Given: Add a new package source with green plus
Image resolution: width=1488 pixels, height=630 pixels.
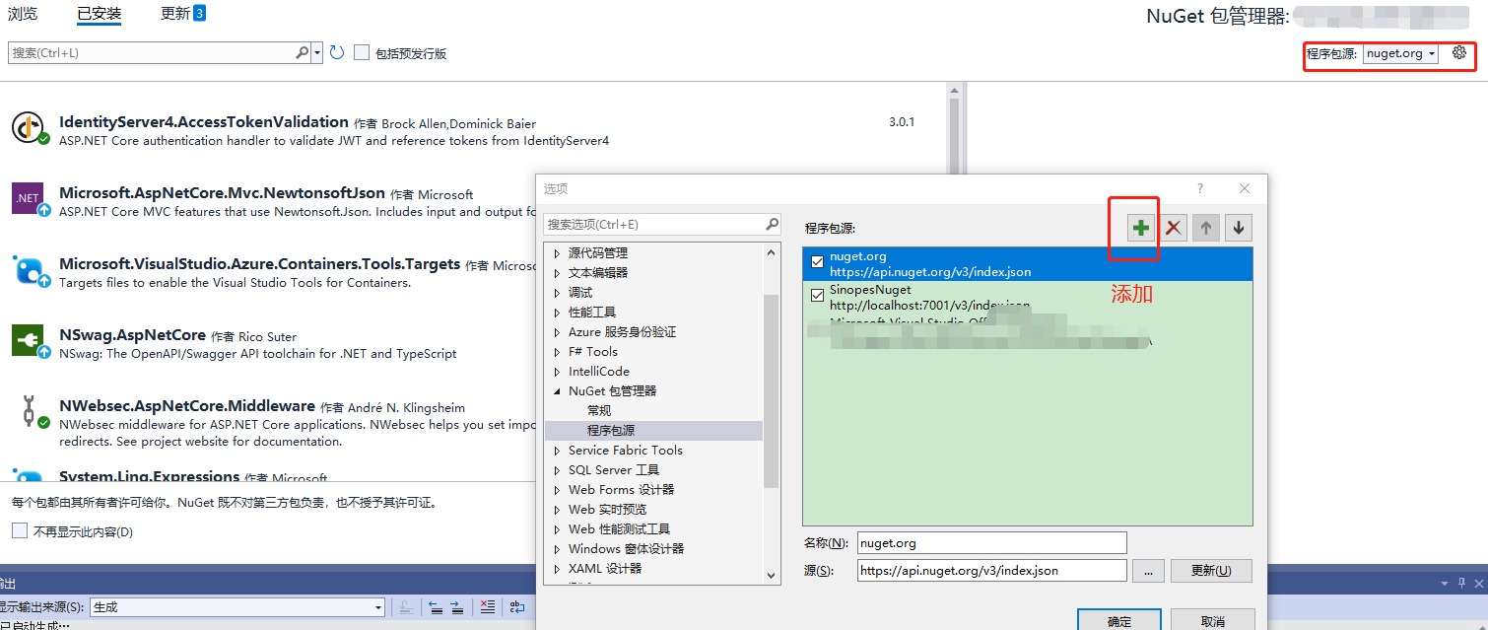Looking at the screenshot, I should click(x=1141, y=228).
